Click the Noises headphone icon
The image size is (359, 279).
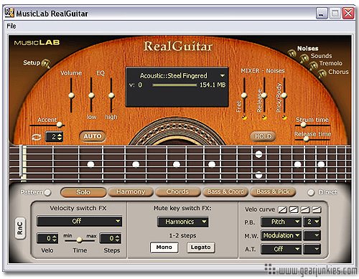292,53
